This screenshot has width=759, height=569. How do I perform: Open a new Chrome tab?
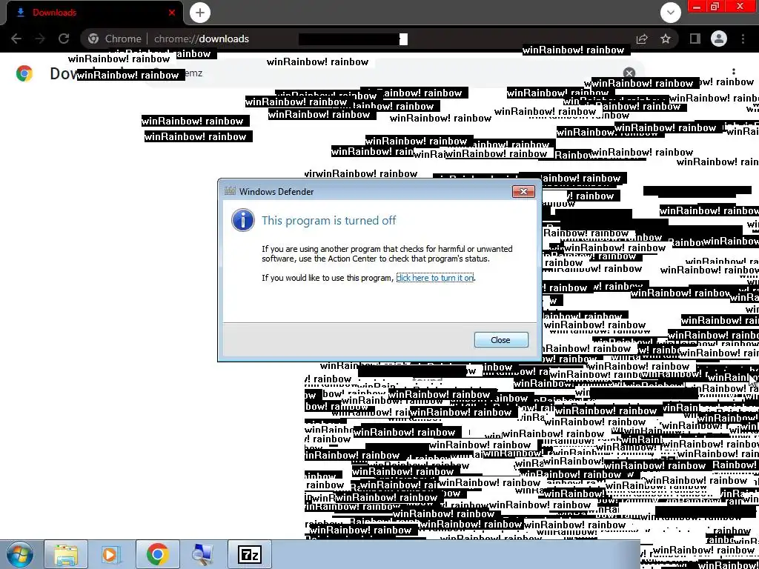click(200, 13)
